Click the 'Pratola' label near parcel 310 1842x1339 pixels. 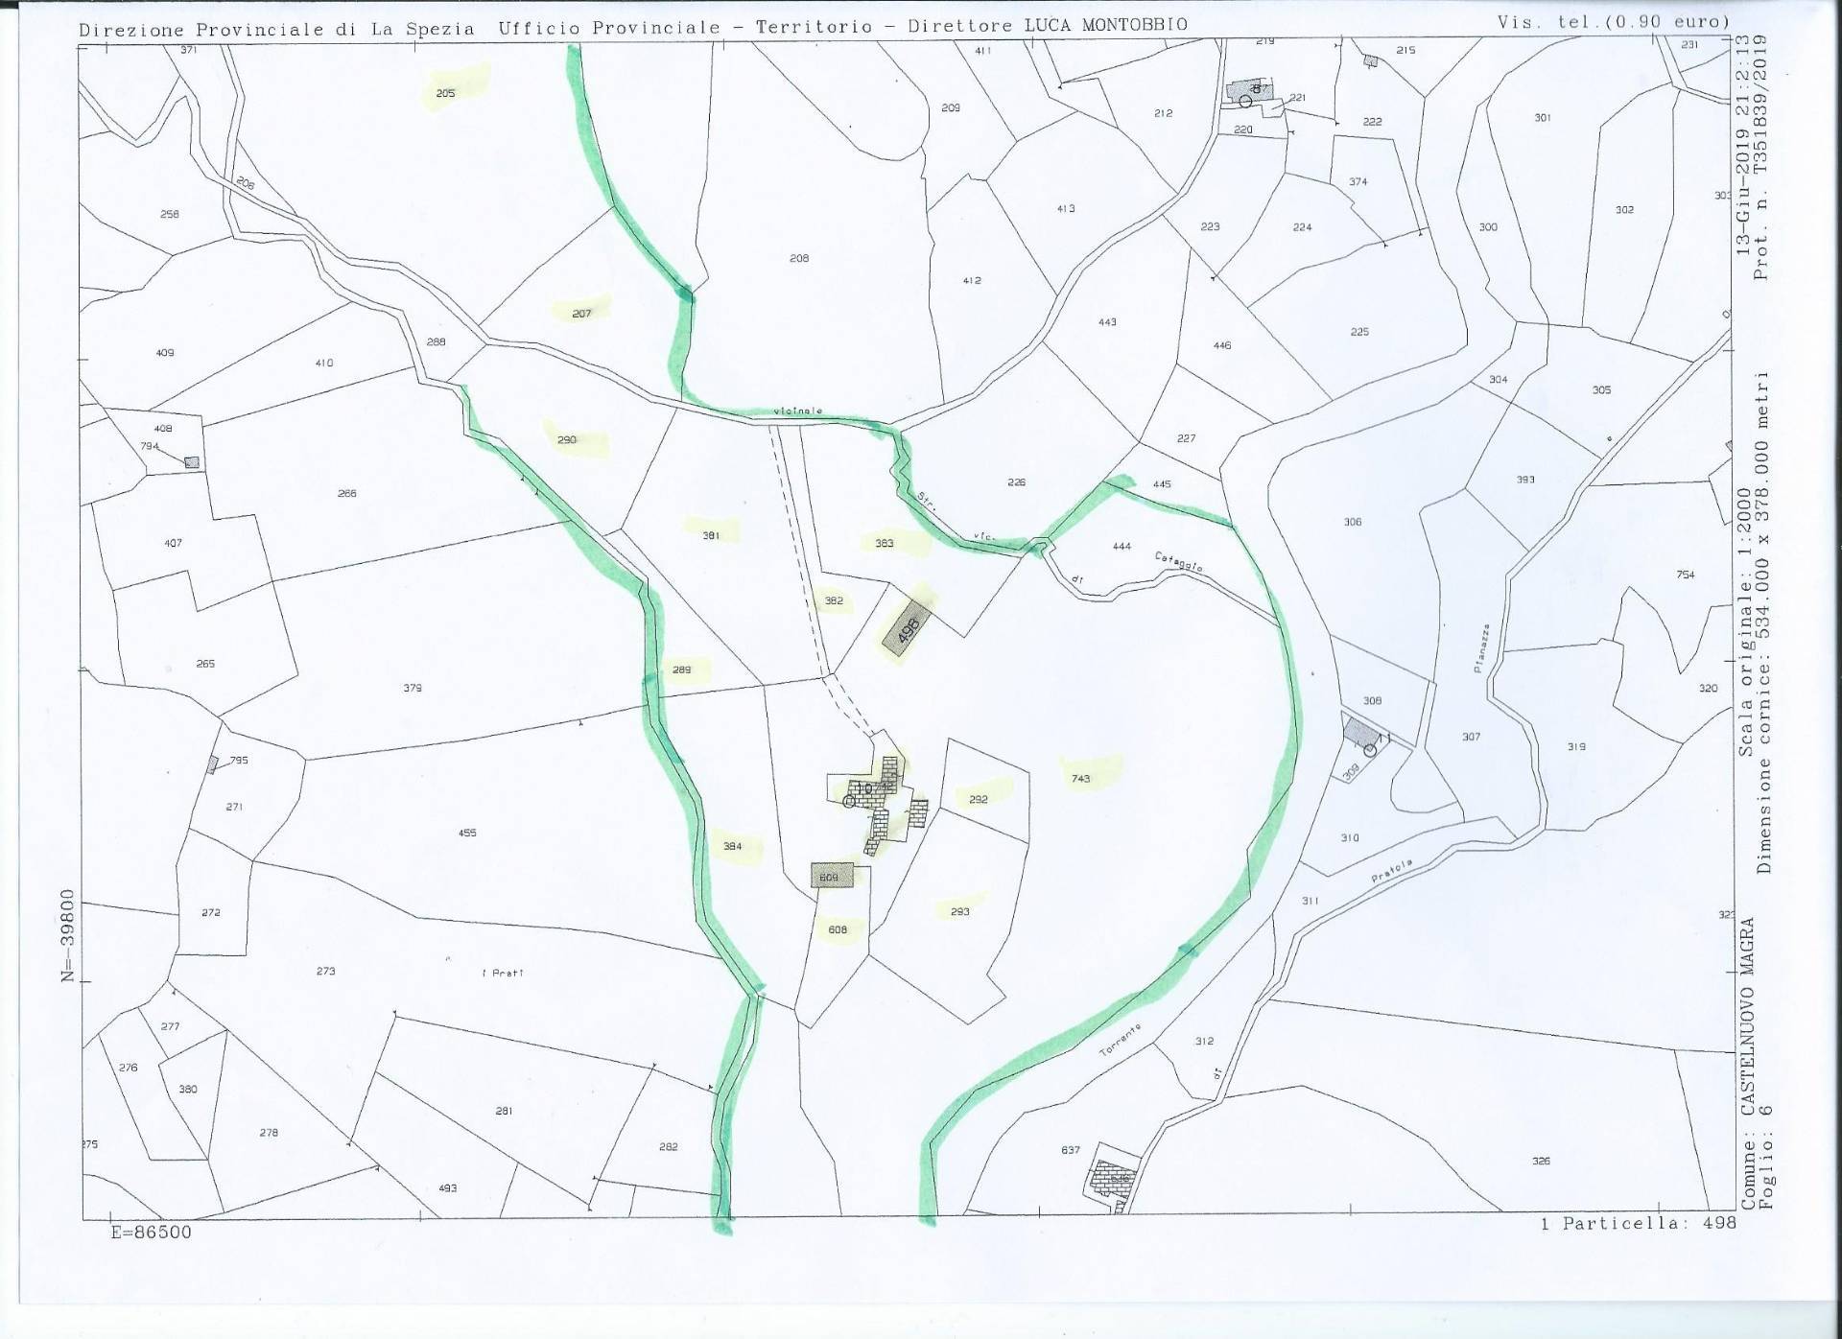1392,872
